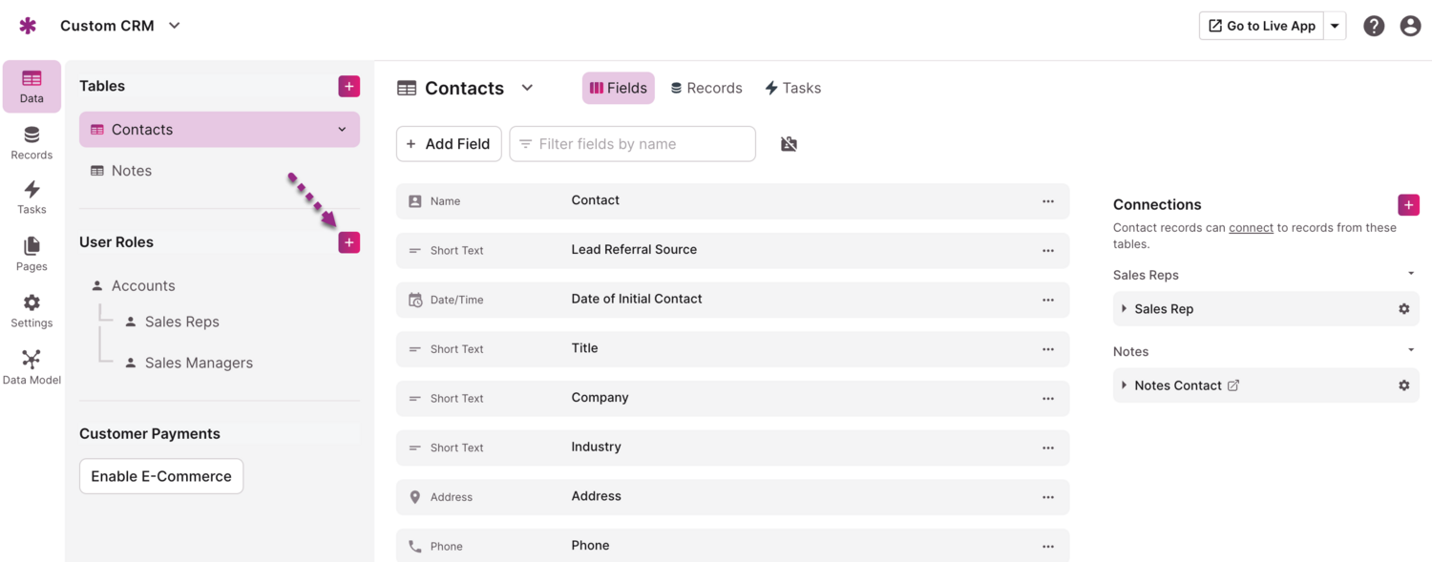This screenshot has height=562, width=1432.
Task: Switch to the Records tab
Action: (x=706, y=88)
